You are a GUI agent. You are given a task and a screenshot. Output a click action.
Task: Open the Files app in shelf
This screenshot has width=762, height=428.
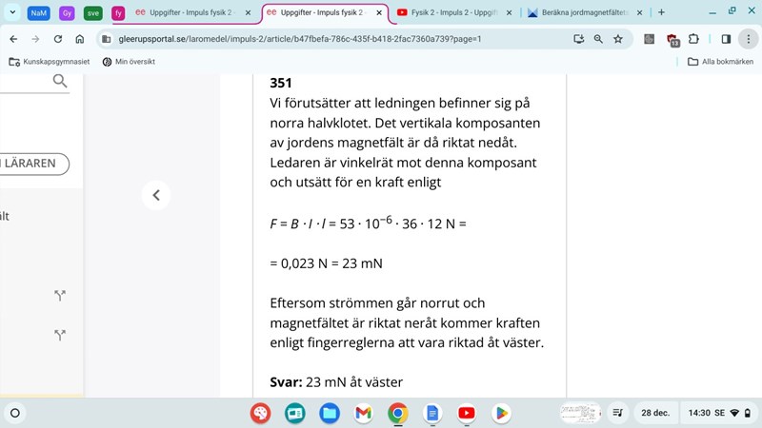[329, 413]
